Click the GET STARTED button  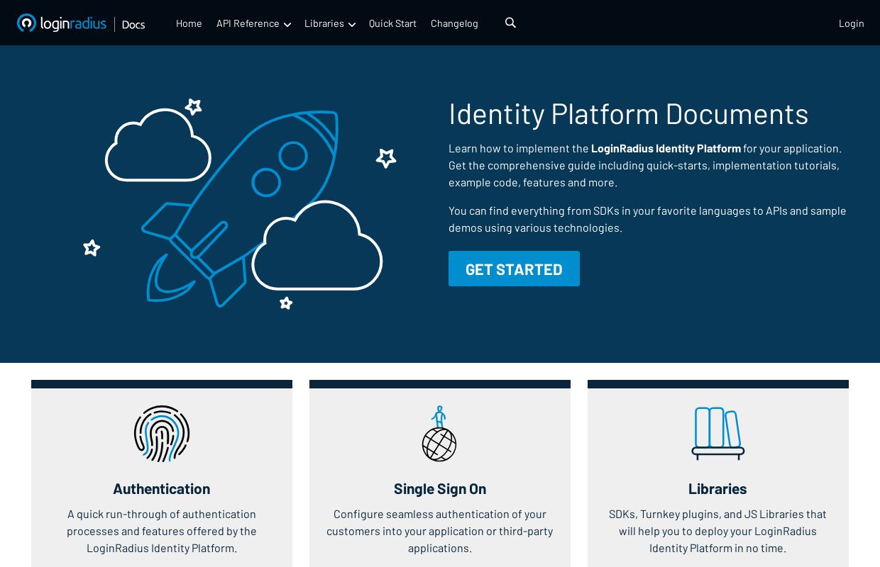(514, 269)
